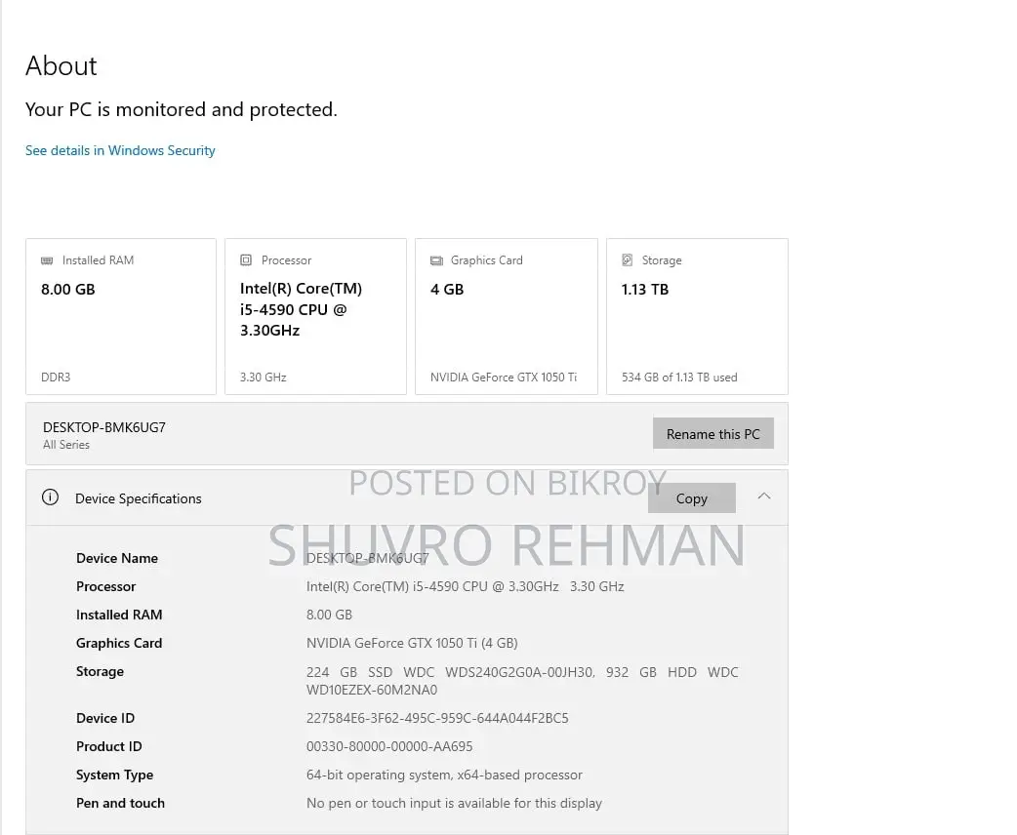Copy the device specifications
Screen dimensions: 1017x835
click(691, 497)
